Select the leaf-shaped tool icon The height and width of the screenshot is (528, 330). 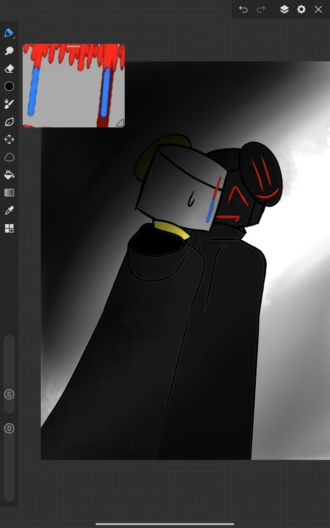(x=9, y=122)
